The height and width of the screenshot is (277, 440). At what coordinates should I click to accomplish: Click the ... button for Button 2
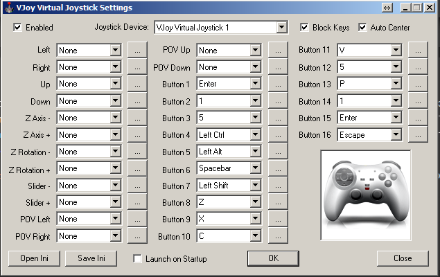[x=278, y=101]
